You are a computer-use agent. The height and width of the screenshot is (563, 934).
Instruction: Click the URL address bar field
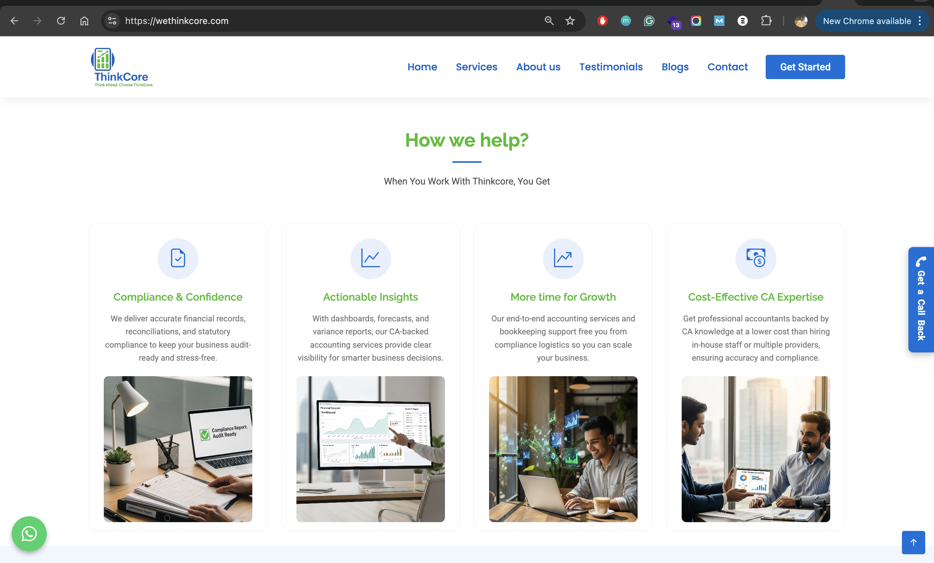(326, 21)
